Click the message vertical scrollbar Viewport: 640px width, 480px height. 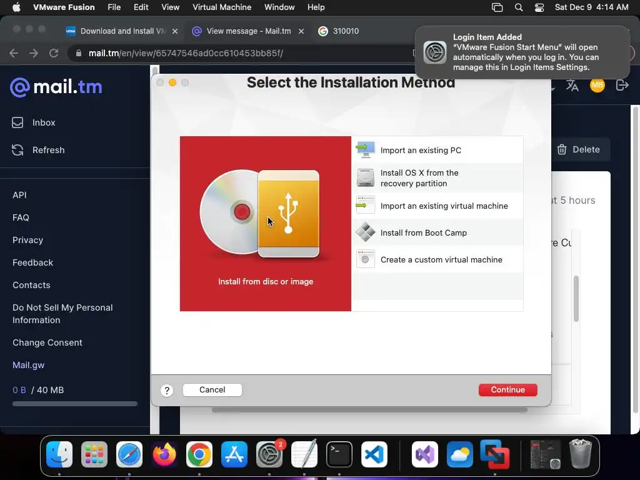[x=576, y=299]
